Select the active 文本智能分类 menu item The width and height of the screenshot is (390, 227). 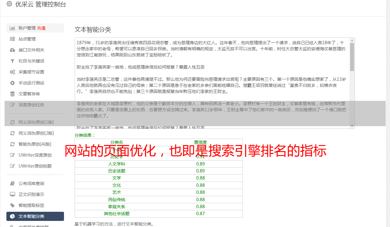[35, 216]
